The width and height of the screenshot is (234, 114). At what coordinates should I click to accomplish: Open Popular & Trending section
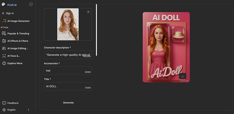pos(18,34)
